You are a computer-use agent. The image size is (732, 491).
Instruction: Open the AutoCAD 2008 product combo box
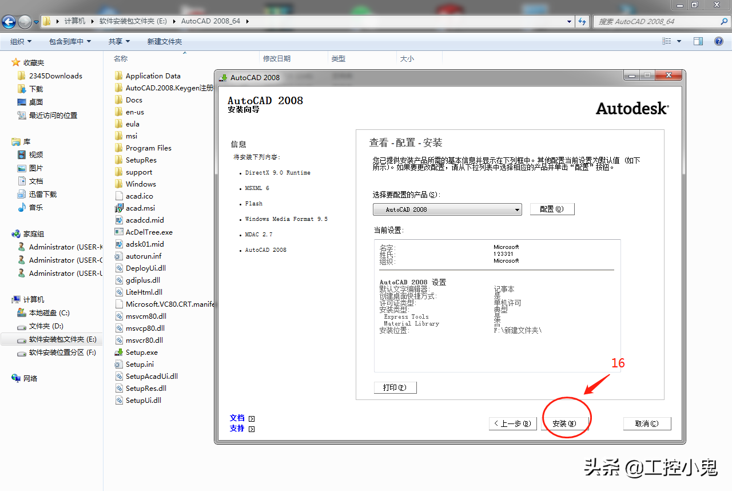click(447, 209)
